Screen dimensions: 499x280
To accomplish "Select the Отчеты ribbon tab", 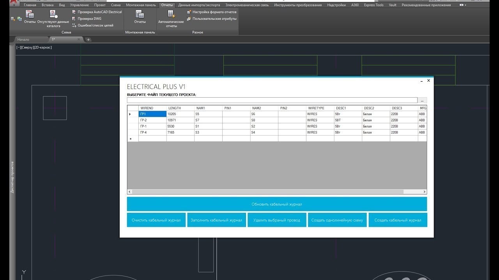I will [x=167, y=5].
